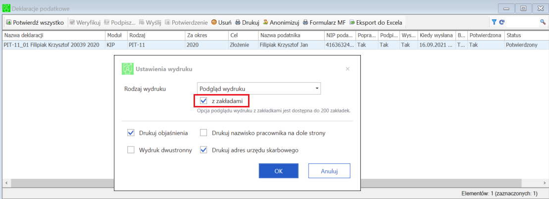Click the Deklaracje podatkowe window icon
Viewport: 549px width, 199px height.
[x=6, y=8]
